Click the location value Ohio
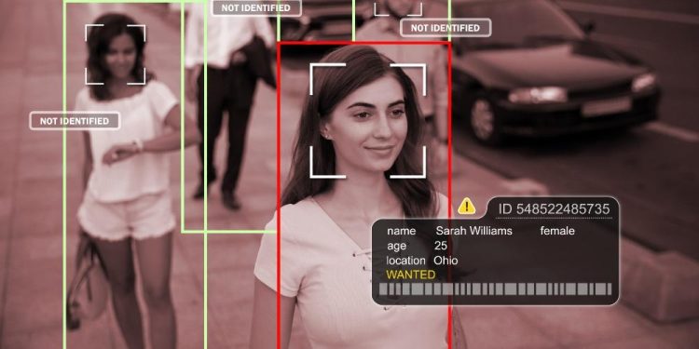This screenshot has height=349, width=699. point(445,261)
